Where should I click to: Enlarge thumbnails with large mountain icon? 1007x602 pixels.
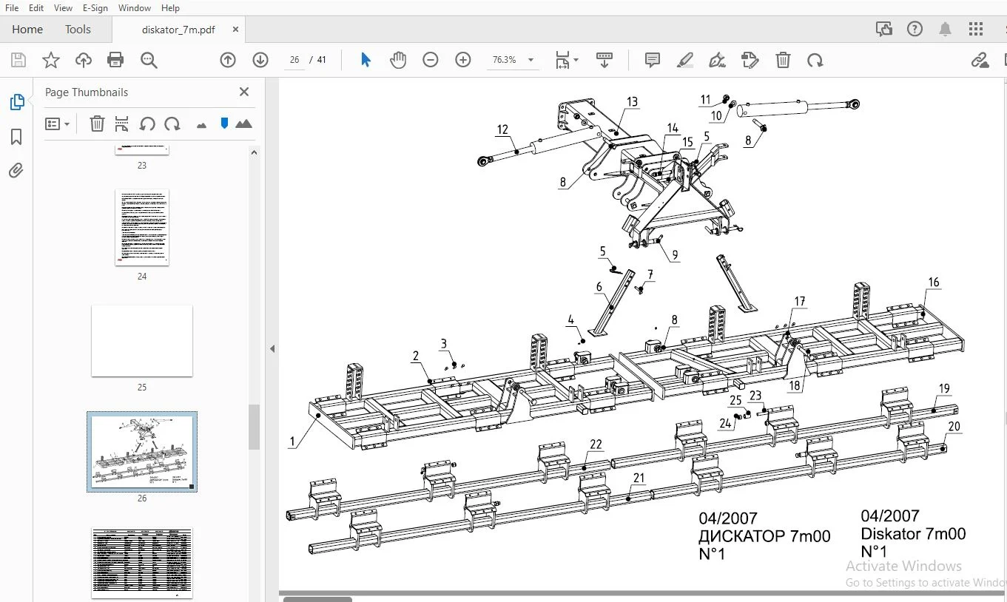click(x=243, y=124)
